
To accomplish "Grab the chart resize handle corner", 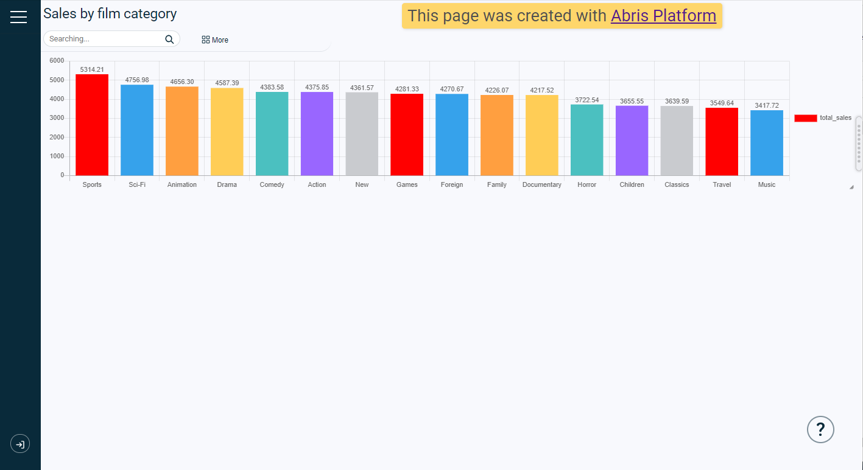I will (x=851, y=188).
